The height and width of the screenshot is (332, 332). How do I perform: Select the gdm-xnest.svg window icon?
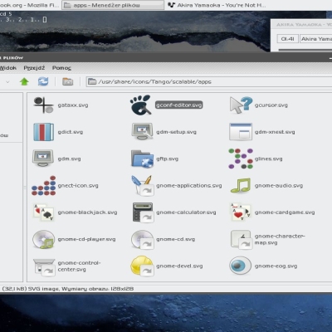(241, 132)
